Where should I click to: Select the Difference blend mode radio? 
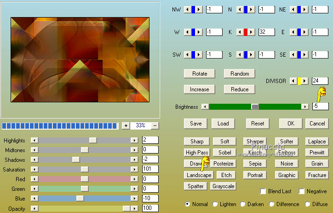(x=271, y=204)
